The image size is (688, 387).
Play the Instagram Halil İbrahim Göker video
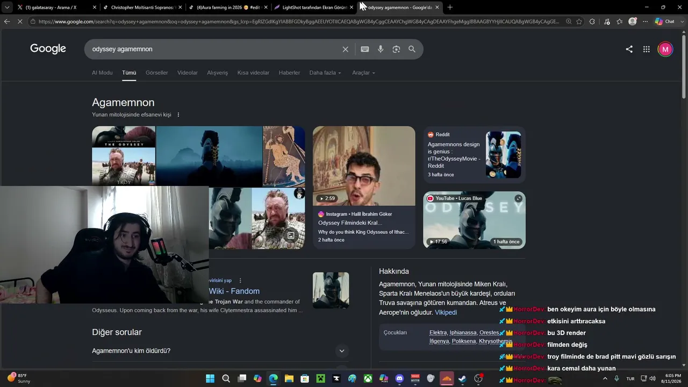364,166
